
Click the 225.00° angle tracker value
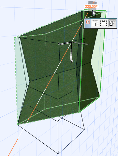[91, 6]
